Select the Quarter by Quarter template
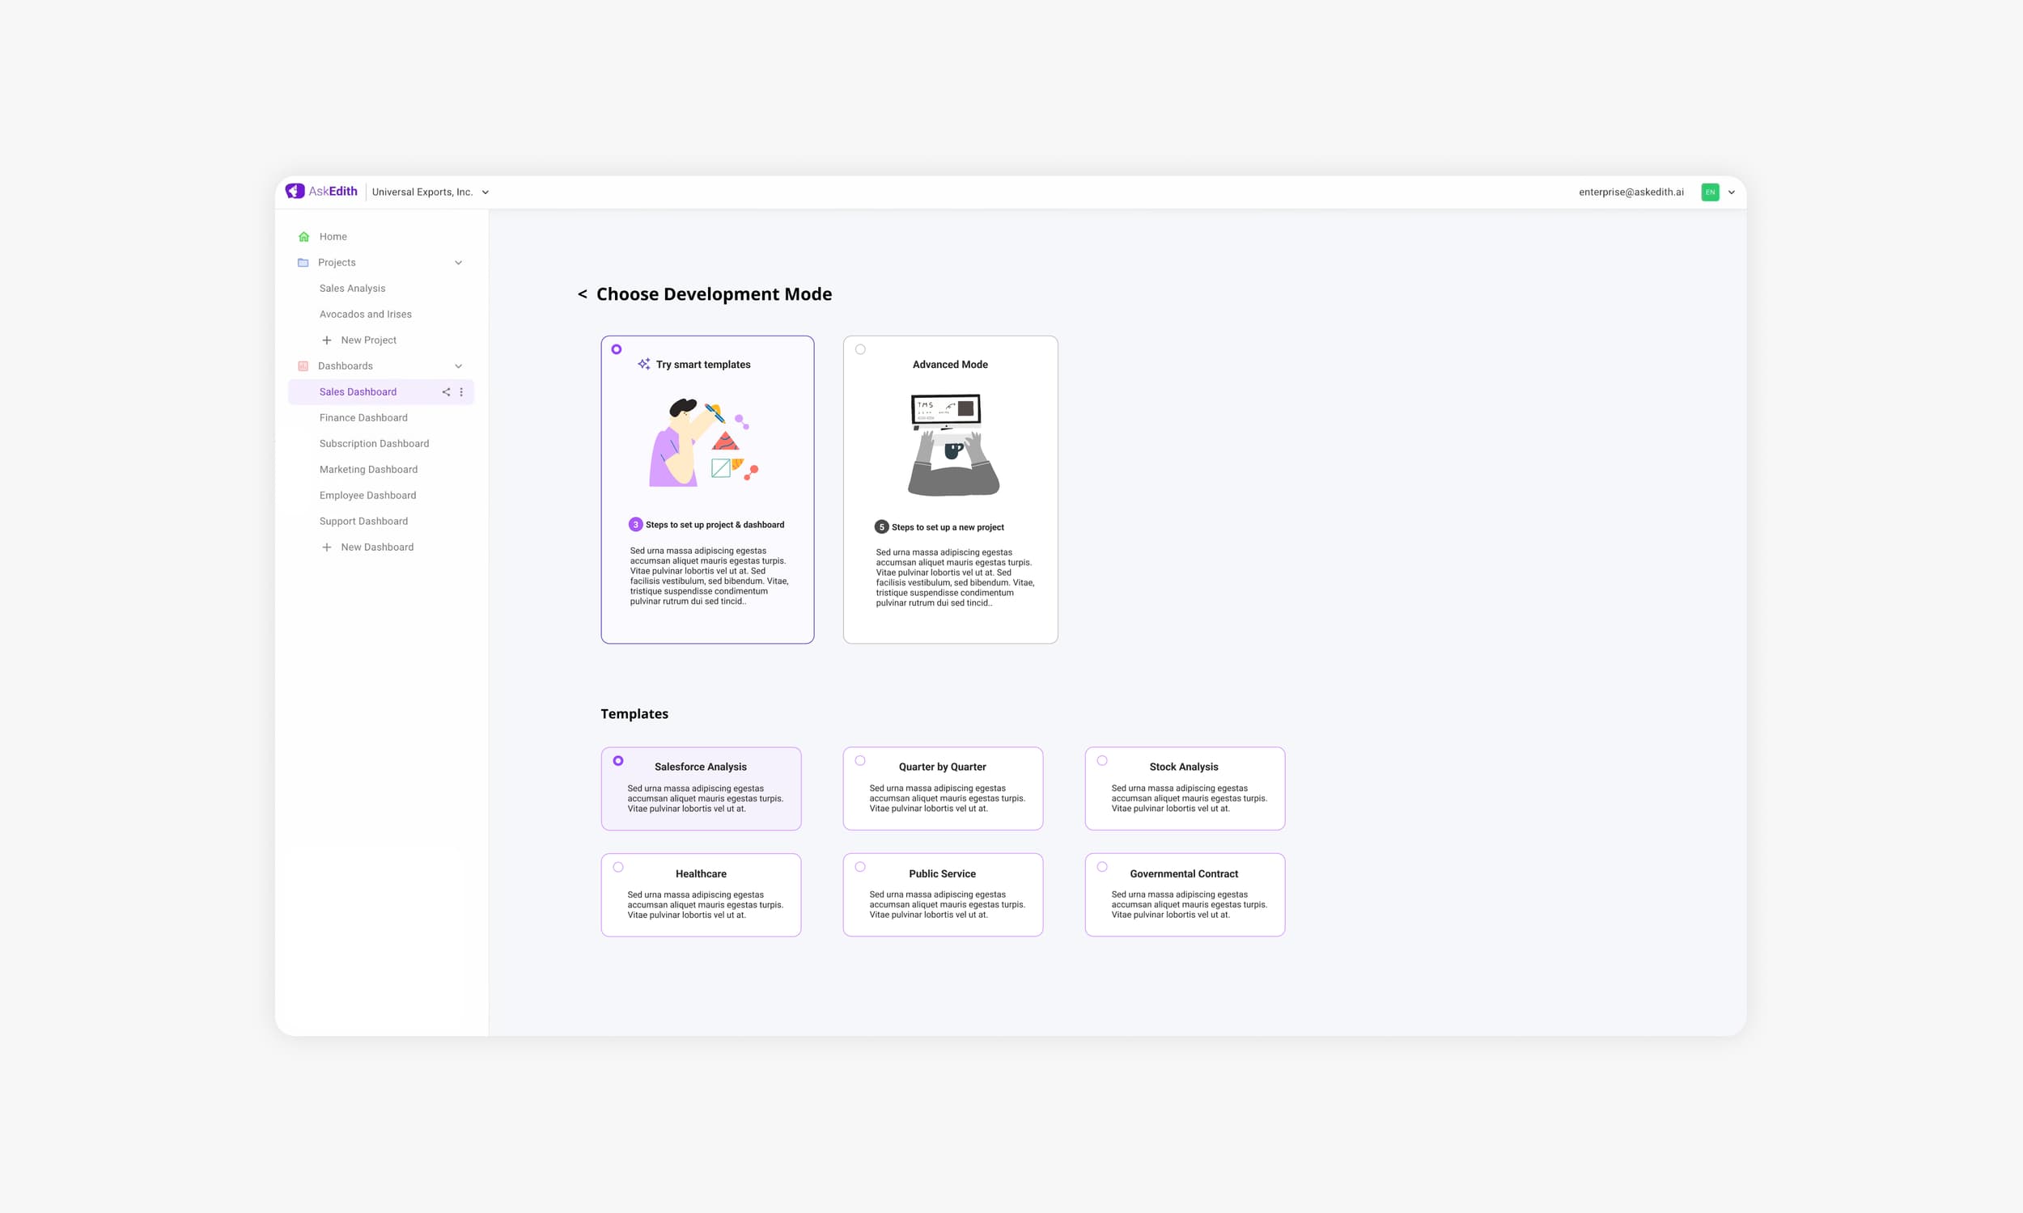This screenshot has width=2023, height=1213. 860,760
